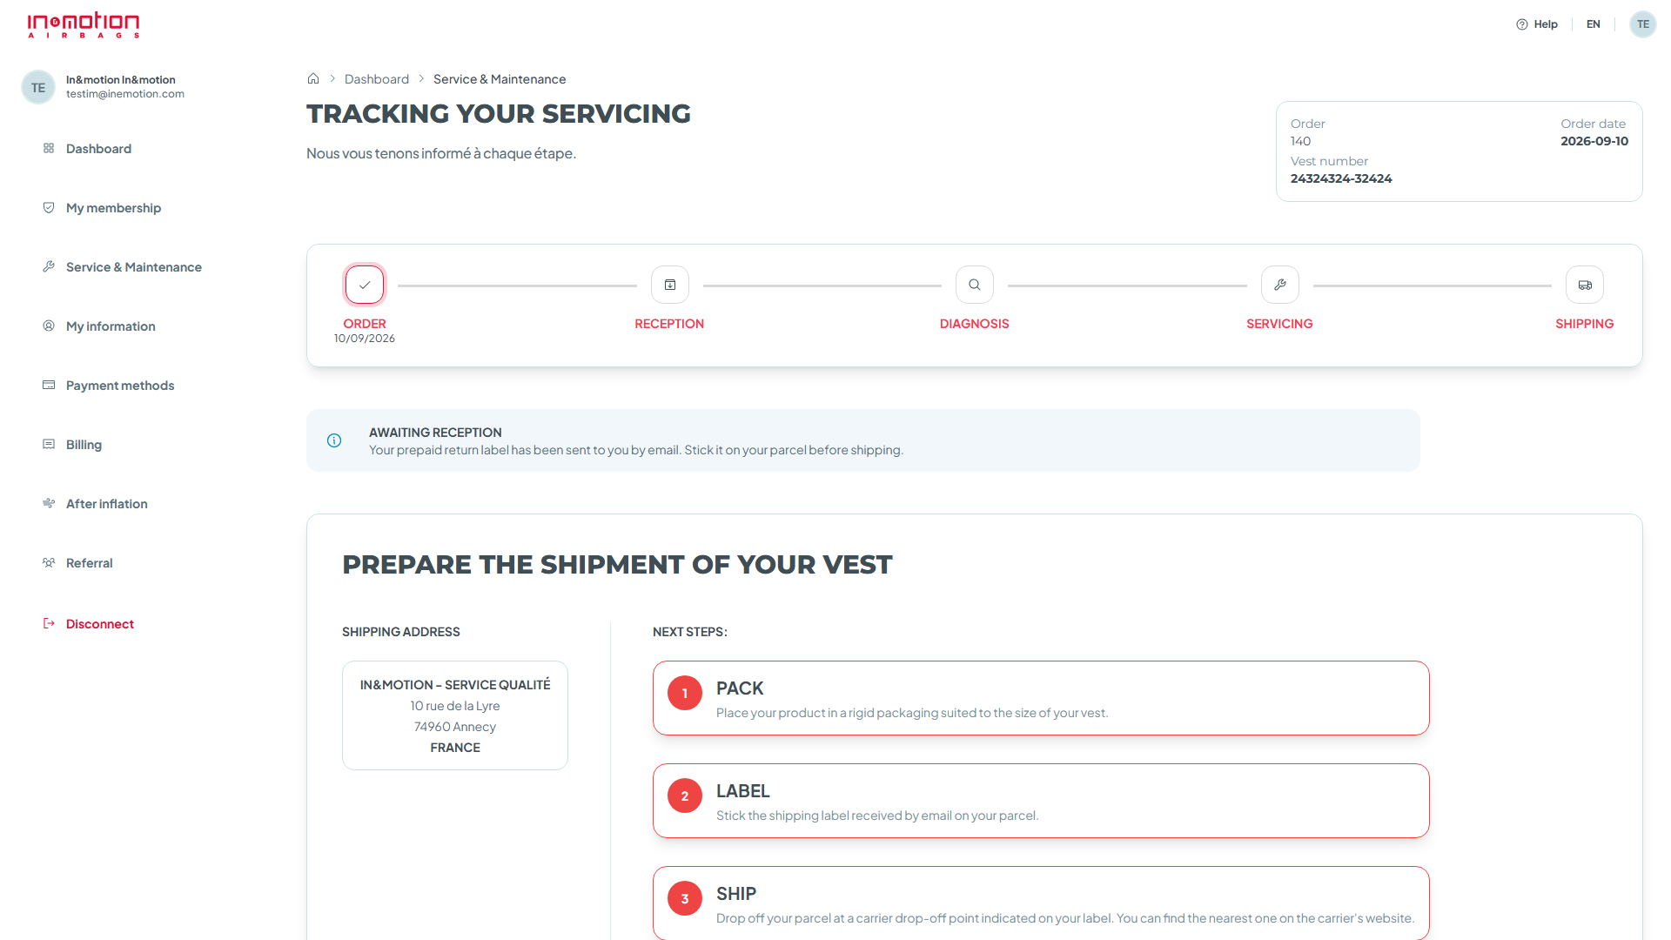Image resolution: width=1671 pixels, height=940 pixels.
Task: Click the Order step checkmark icon
Action: [365, 285]
